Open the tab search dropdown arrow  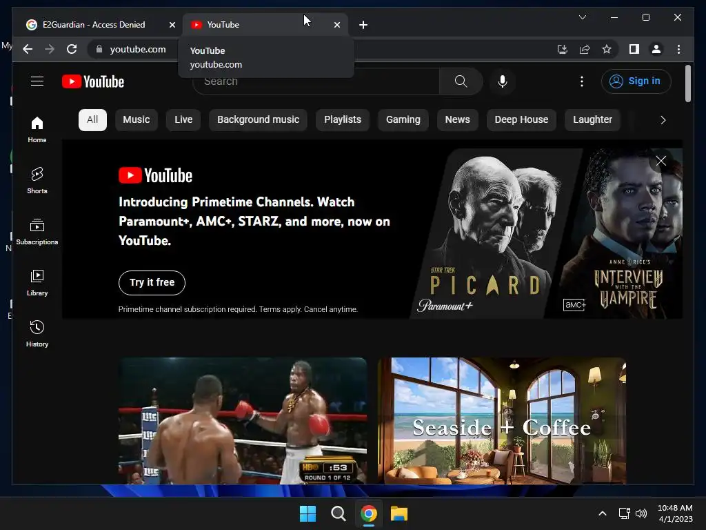582,17
